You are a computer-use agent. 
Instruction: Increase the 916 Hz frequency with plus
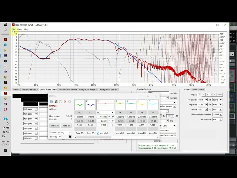point(113,117)
